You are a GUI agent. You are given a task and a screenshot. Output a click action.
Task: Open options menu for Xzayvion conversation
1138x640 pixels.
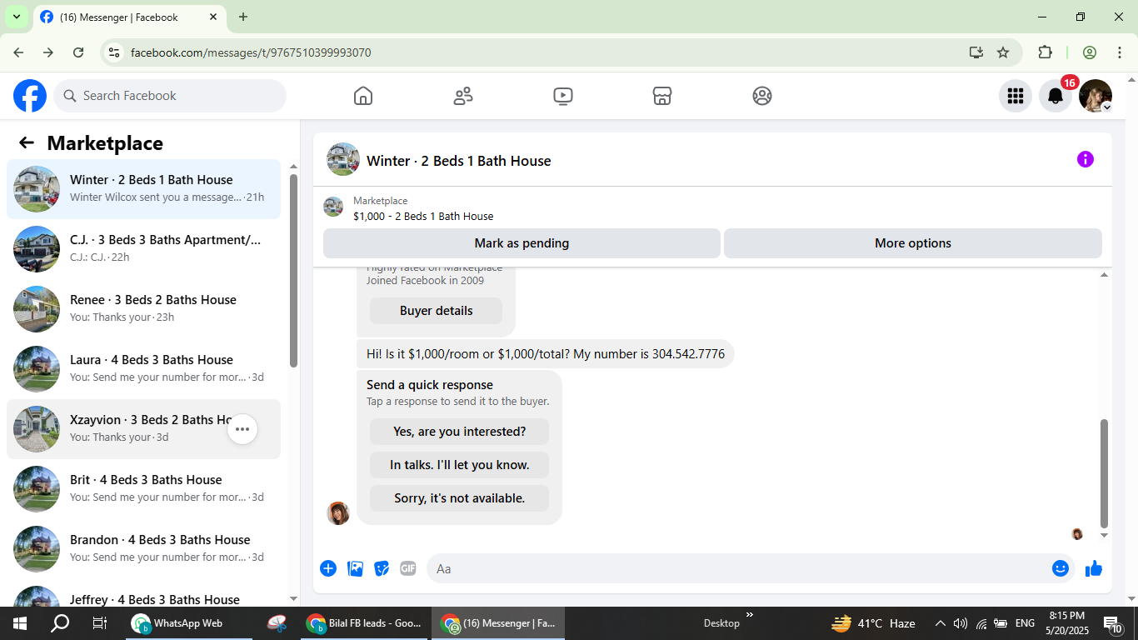(x=242, y=429)
